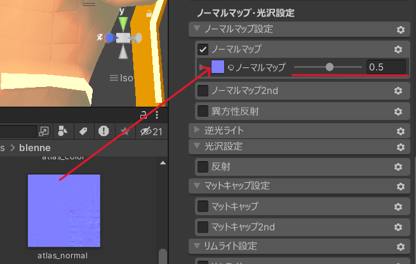The height and width of the screenshot is (264, 416).
Task: Select the atlas_normal texture thumbnail
Action: 64,210
